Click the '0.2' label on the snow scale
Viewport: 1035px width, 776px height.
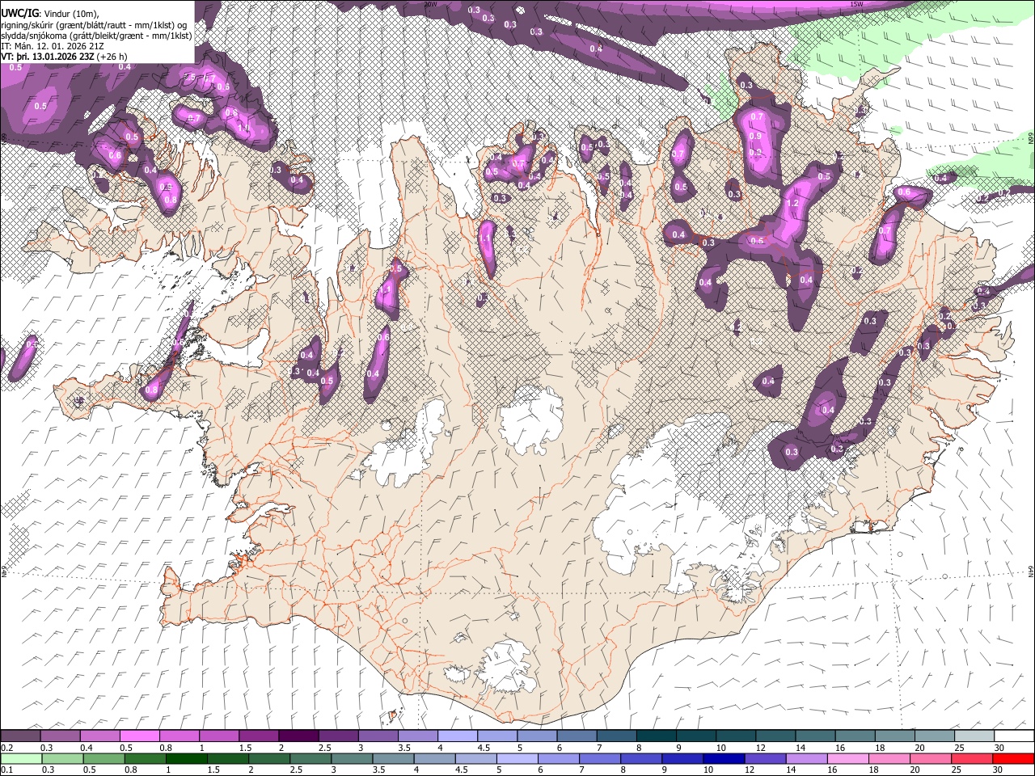click(x=6, y=748)
